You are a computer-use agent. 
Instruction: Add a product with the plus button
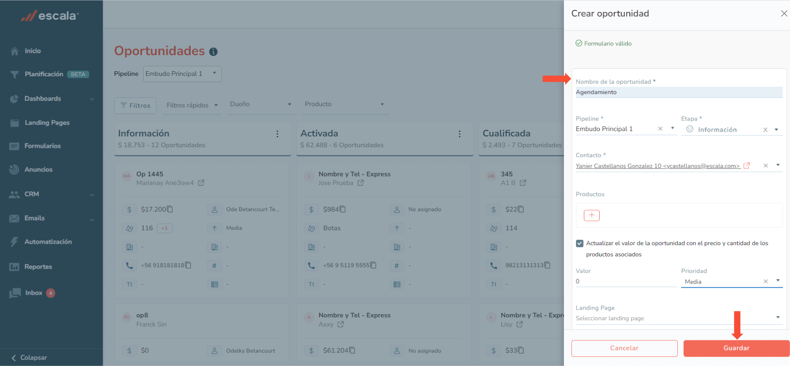point(592,215)
